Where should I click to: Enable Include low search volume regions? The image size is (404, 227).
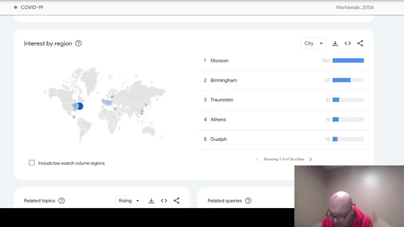coord(32,163)
